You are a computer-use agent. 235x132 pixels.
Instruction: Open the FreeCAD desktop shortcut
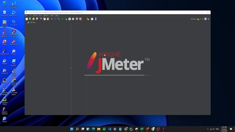4,52
